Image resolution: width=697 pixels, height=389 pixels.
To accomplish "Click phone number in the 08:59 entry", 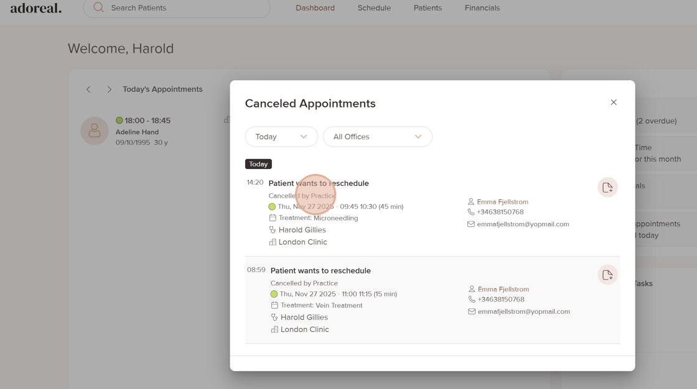I will [x=501, y=300].
